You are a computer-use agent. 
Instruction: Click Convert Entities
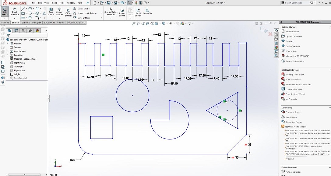(x=60, y=12)
